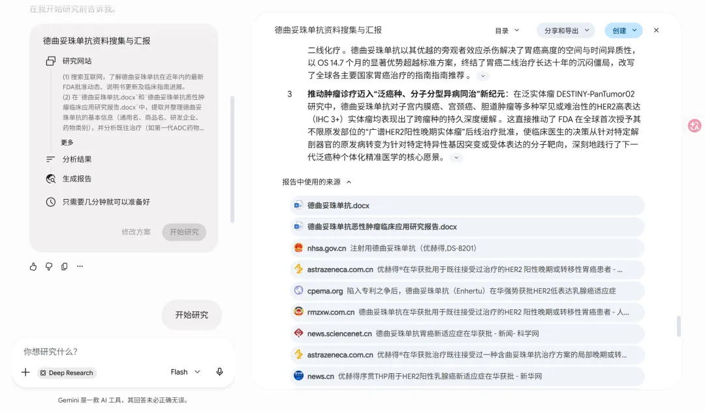Viewport: 705px width, 413px height.
Task: Click the 研究网站 step label
Action: [x=77, y=61]
